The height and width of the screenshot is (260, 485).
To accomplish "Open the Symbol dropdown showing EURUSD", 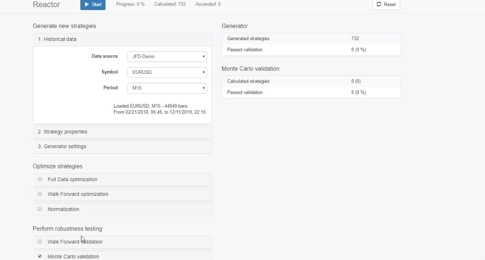I will (x=167, y=72).
